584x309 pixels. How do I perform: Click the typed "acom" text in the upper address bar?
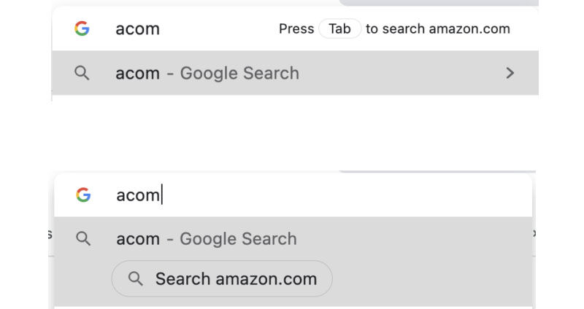[137, 29]
